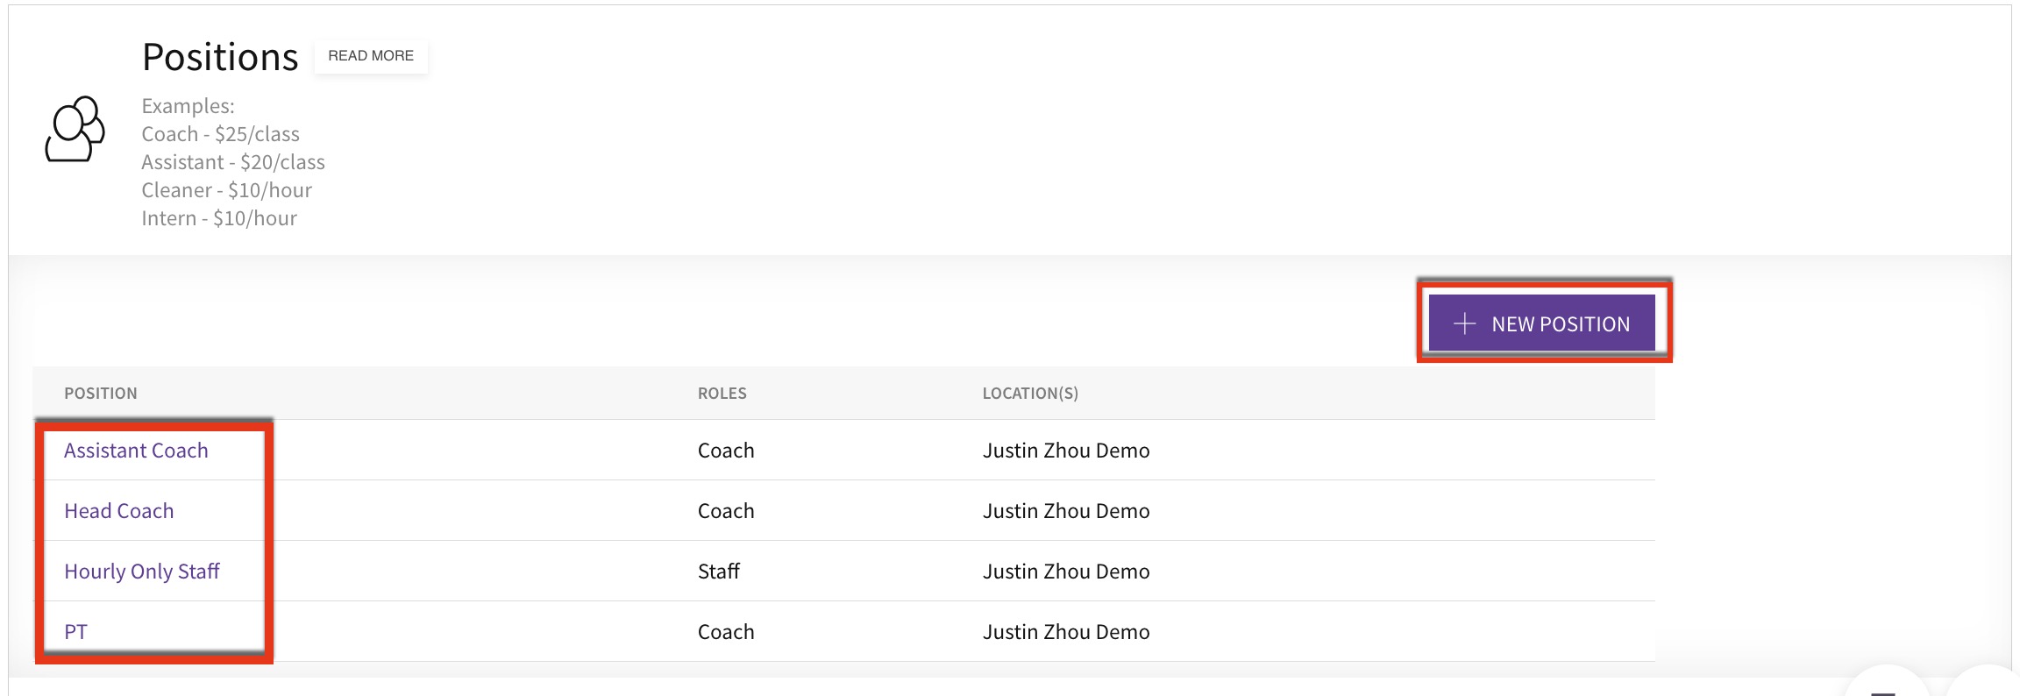This screenshot has width=2020, height=696.
Task: Click the POSITION column header
Action: click(101, 394)
